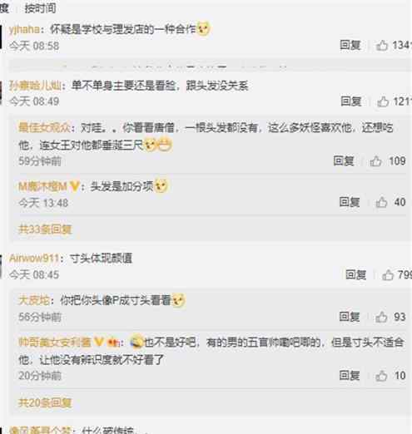
Task: Like Airwow911's 寸头体现颜值 comment
Action: click(x=388, y=275)
